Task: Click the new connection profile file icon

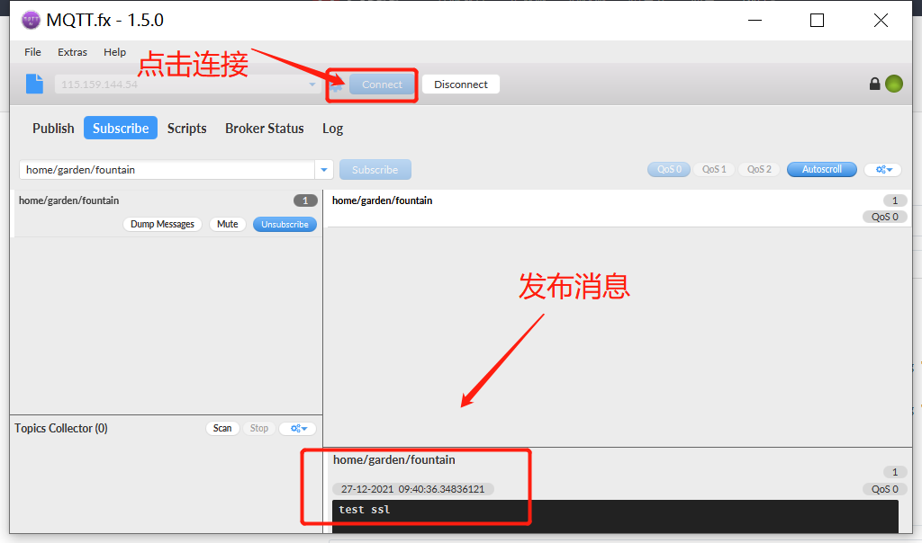Action: (x=35, y=84)
